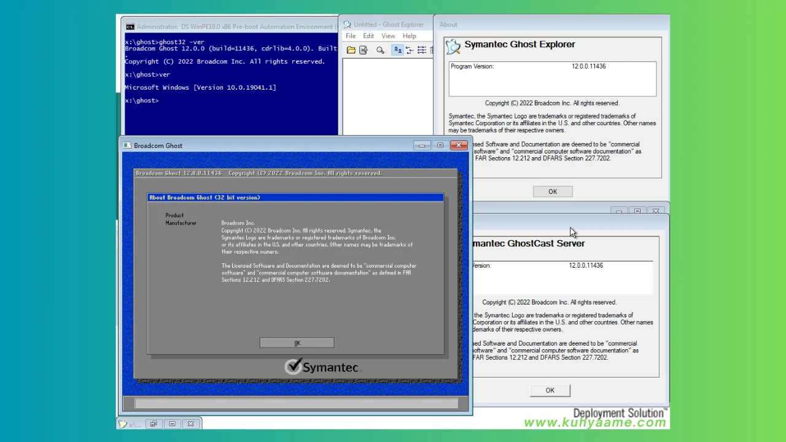Open the File menu in Ghost Explorer
The image size is (786, 442).
(351, 36)
